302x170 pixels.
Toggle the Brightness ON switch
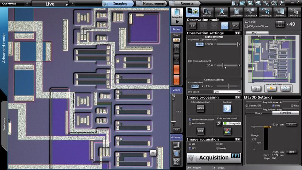coord(199,44)
